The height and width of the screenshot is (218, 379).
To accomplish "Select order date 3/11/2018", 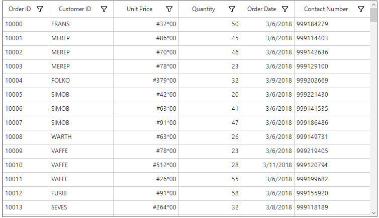I will [x=267, y=165].
